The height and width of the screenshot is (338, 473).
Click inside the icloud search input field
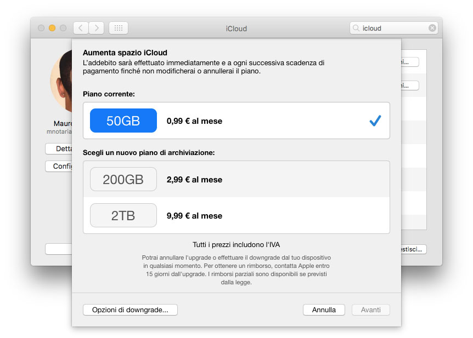[x=392, y=27]
